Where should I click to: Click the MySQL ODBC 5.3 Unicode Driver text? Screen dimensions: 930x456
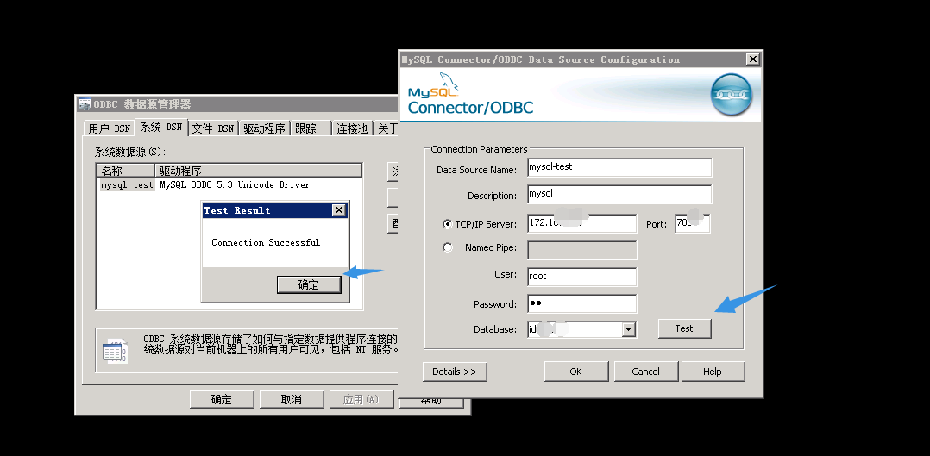pos(235,185)
